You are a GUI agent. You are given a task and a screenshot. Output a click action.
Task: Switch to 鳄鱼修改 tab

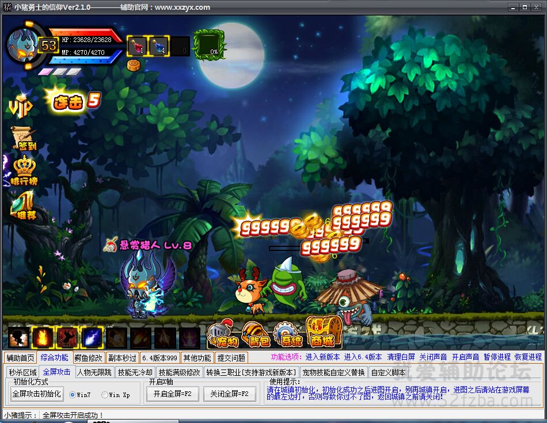(x=88, y=358)
